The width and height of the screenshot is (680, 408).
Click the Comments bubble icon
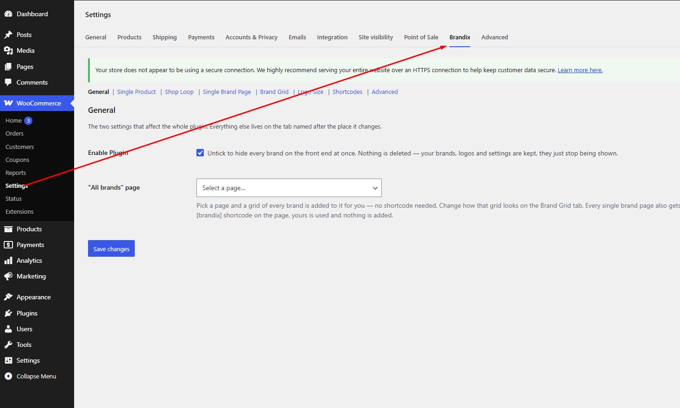tap(8, 82)
